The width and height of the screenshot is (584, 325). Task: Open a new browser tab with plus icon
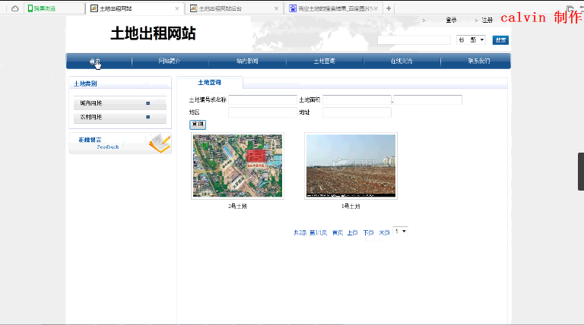coord(389,8)
